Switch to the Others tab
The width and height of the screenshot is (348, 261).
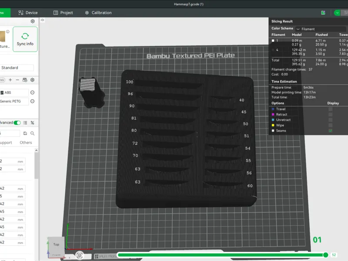tap(26, 143)
